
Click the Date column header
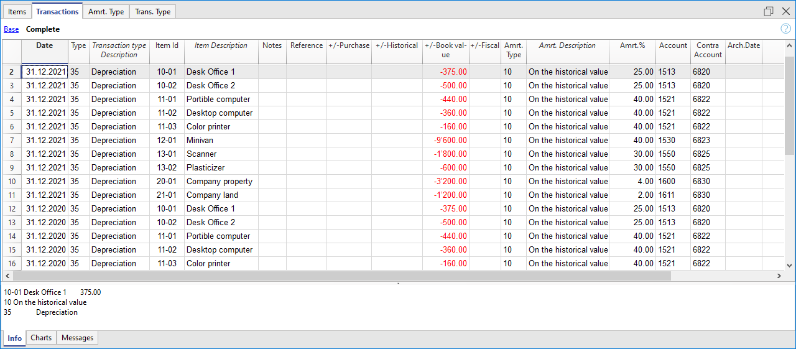click(44, 45)
